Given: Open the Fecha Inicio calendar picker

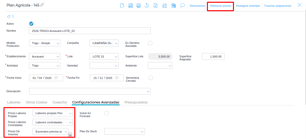Looking at the screenshot, I should (56, 78).
